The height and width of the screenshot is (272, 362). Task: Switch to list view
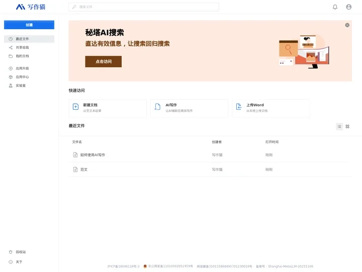tap(339, 126)
